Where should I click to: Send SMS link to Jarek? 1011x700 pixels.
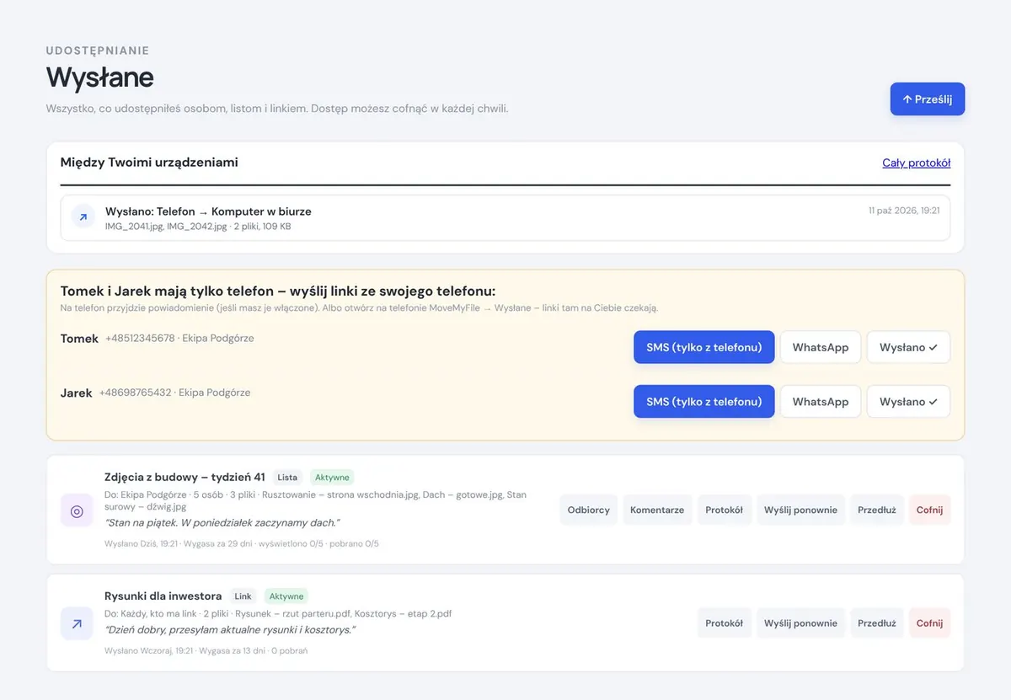(704, 402)
